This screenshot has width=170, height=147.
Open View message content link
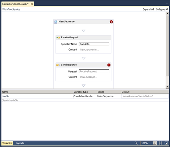pyautogui.click(x=89, y=77)
